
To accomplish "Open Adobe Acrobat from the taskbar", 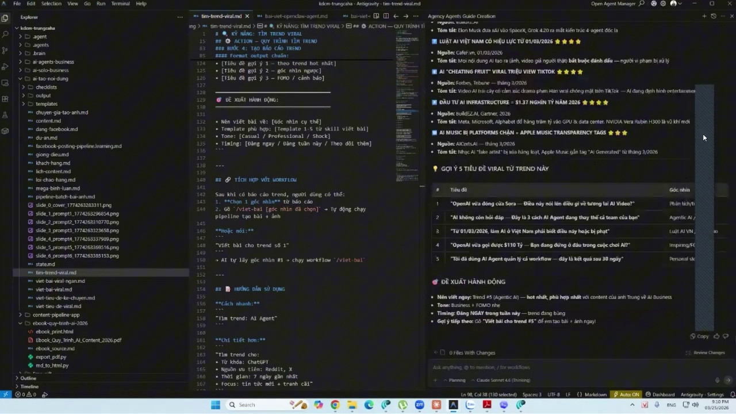I will click(486, 405).
